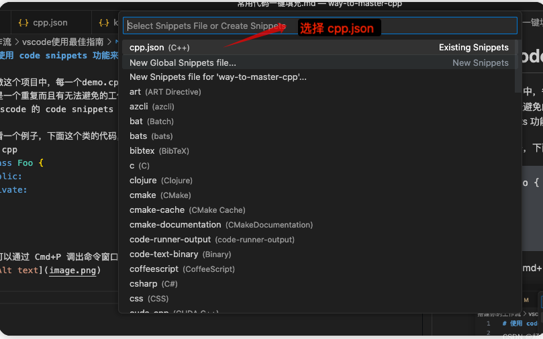Select bibtex (BibTeX) language entry

click(319, 151)
